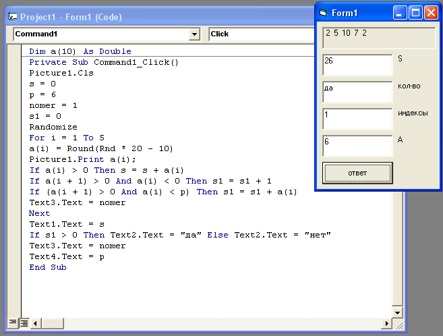Viewport: 443px width, 336px height.
Task: Click the S text field showing 26
Action: pos(357,65)
